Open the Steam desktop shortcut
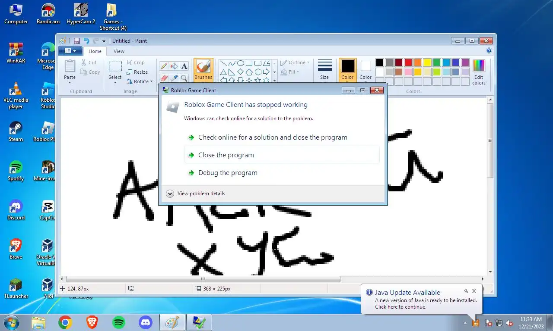Screen dimensions: 553x331 click(16, 131)
